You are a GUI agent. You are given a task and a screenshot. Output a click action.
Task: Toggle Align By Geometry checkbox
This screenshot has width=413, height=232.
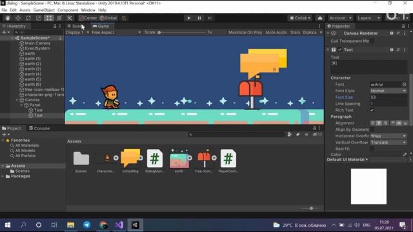point(372,130)
